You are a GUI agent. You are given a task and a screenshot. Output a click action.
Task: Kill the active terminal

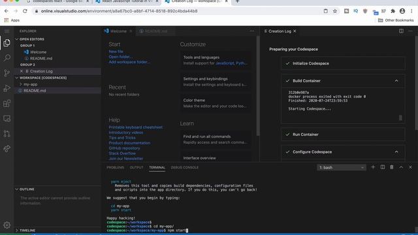click(392, 167)
